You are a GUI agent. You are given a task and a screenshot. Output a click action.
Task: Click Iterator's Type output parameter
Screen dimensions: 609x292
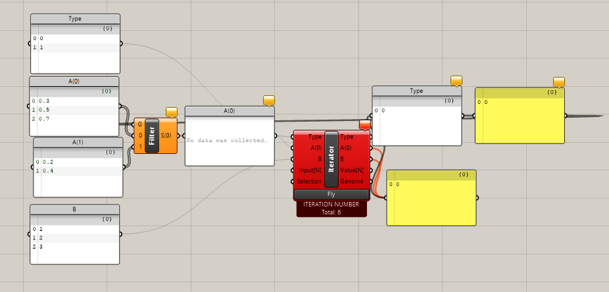(347, 137)
